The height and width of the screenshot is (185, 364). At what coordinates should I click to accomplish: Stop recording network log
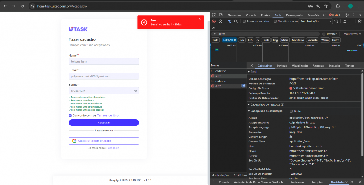pyautogui.click(x=214, y=22)
